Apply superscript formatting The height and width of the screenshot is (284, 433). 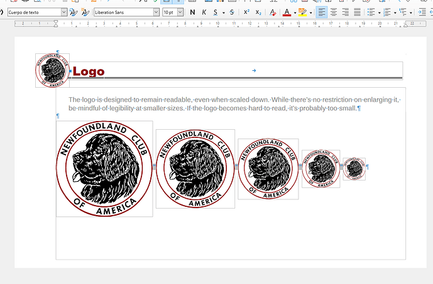(246, 12)
